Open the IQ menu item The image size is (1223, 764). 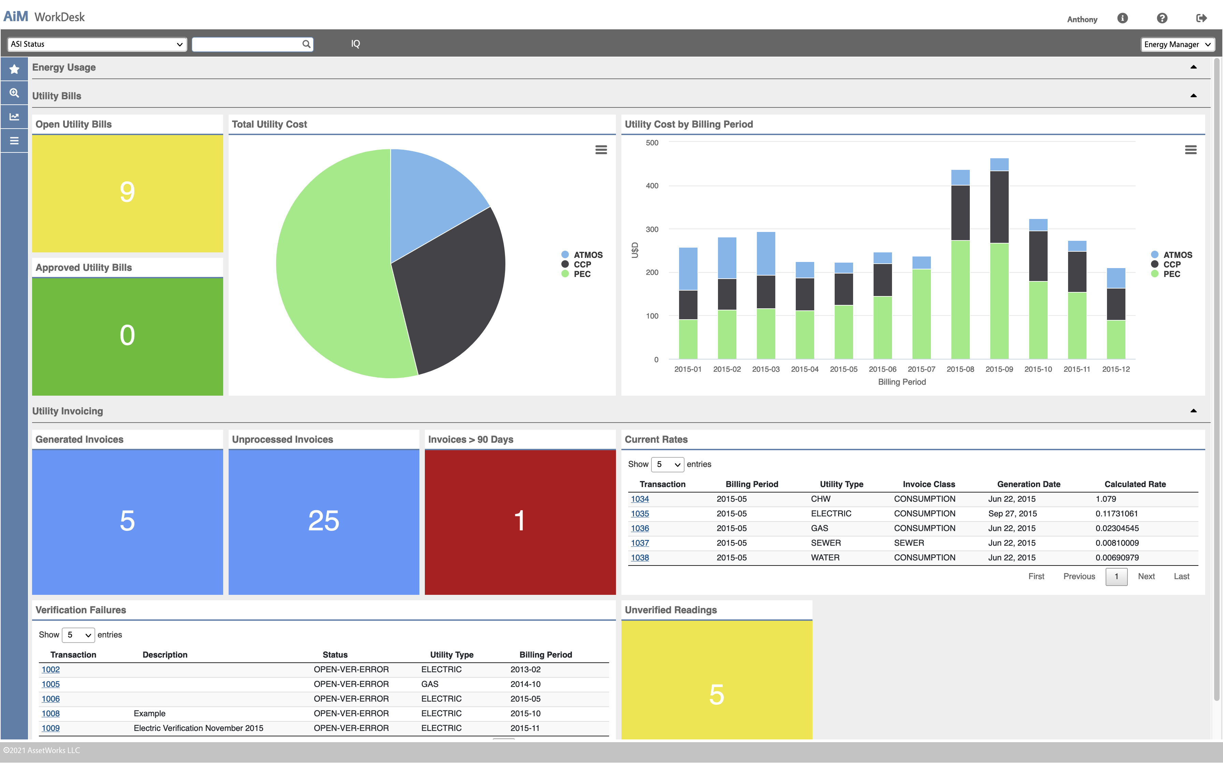355,44
